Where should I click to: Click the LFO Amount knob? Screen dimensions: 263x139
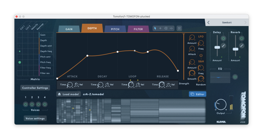click(x=192, y=38)
